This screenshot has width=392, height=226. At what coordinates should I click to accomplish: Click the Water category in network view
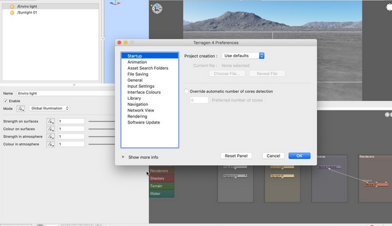(161, 194)
